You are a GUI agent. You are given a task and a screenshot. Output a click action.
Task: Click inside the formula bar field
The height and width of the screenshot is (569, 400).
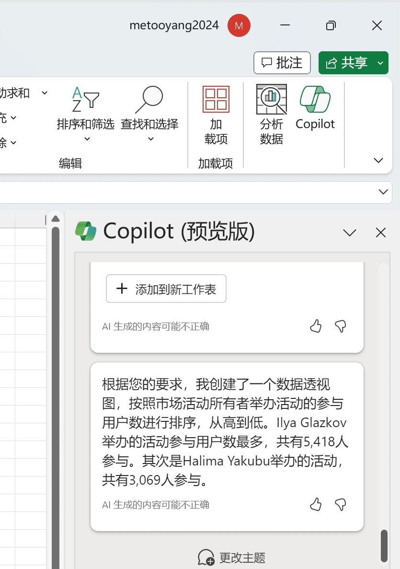pos(189,192)
